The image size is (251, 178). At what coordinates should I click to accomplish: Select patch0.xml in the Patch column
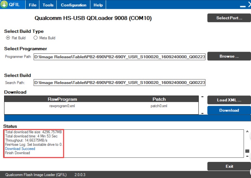point(159,106)
